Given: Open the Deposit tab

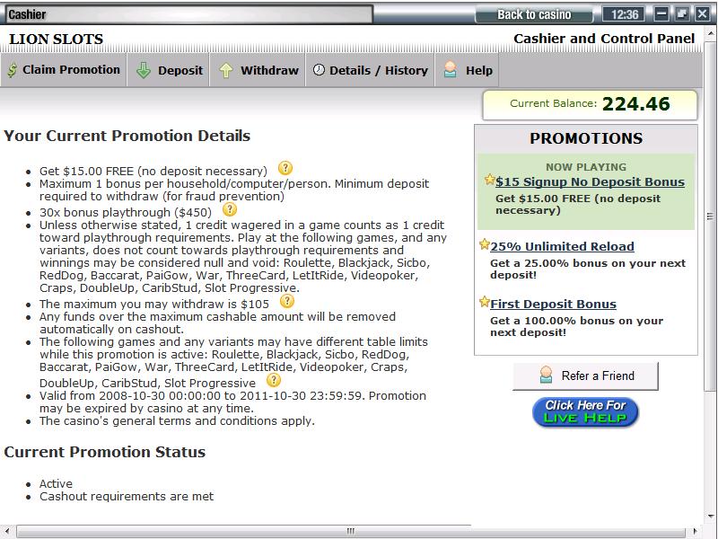Looking at the screenshot, I should coord(169,70).
